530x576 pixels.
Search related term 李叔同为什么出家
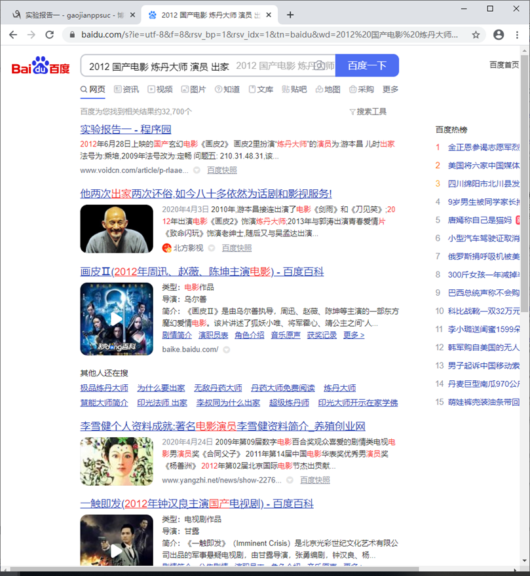[228, 403]
